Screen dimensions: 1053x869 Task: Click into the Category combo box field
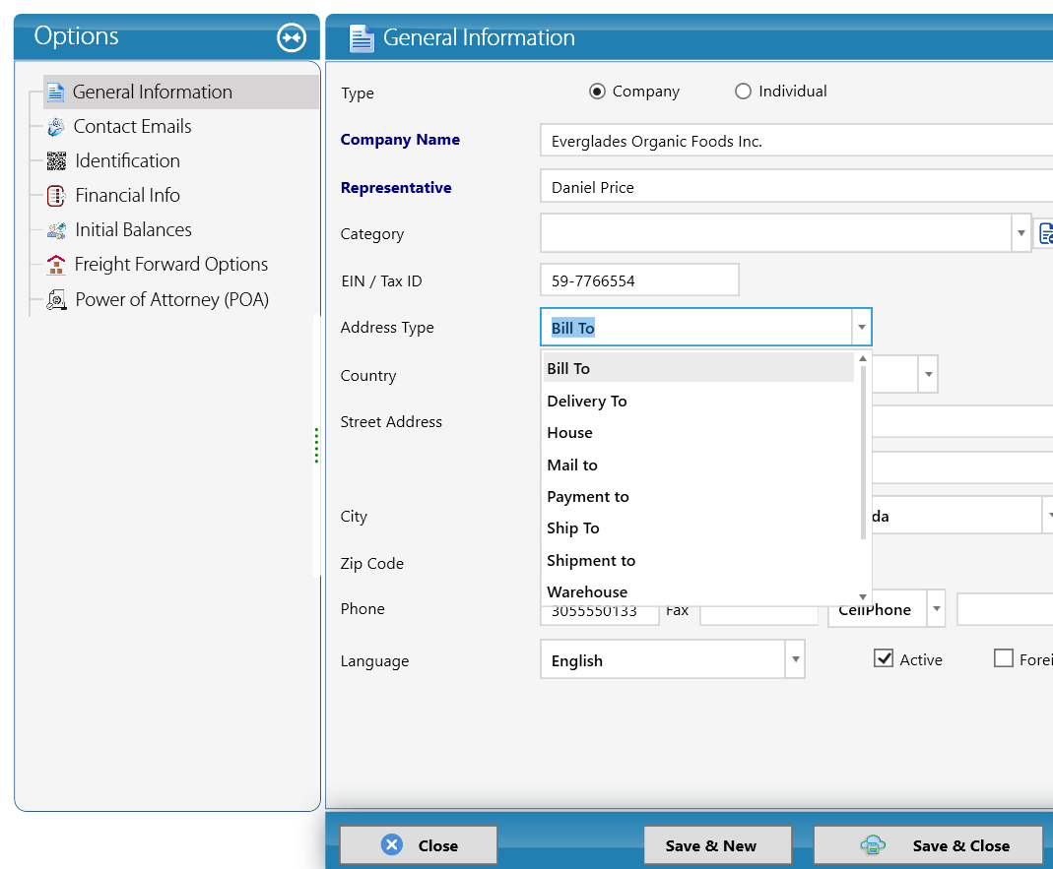tap(776, 233)
